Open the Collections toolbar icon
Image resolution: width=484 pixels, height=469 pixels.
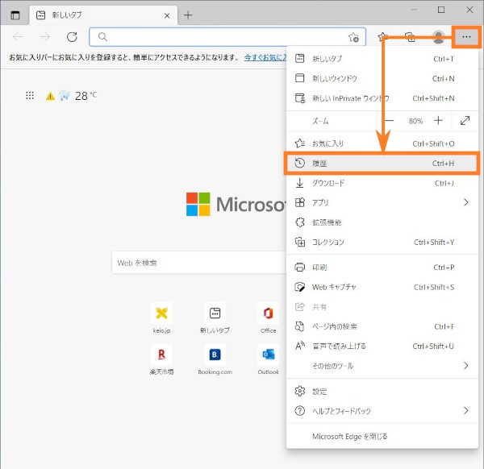[x=410, y=37]
